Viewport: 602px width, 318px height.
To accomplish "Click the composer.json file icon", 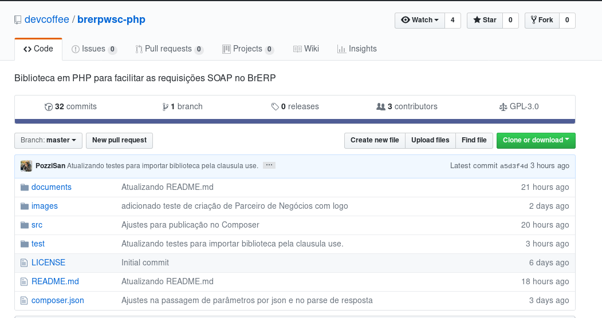I will (x=24, y=300).
